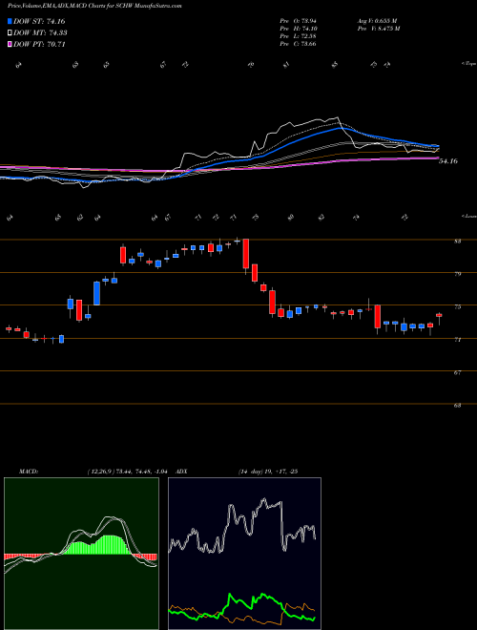This screenshot has width=477, height=630.
Task: Click the 67 price axis label
Action: 457,373
